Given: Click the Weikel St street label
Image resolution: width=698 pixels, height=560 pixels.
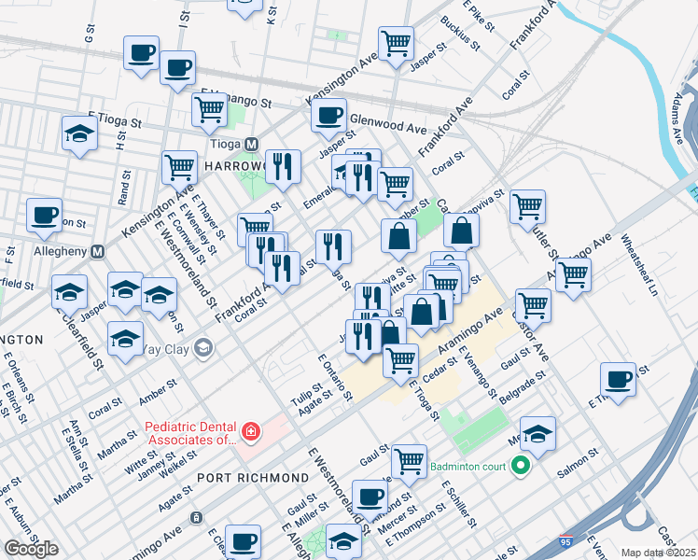Looking at the screenshot, I should coord(178,464).
